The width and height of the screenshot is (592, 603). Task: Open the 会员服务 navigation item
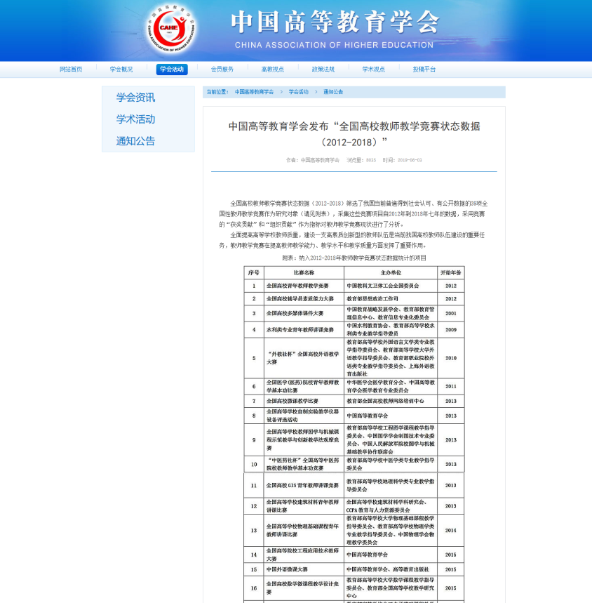222,69
